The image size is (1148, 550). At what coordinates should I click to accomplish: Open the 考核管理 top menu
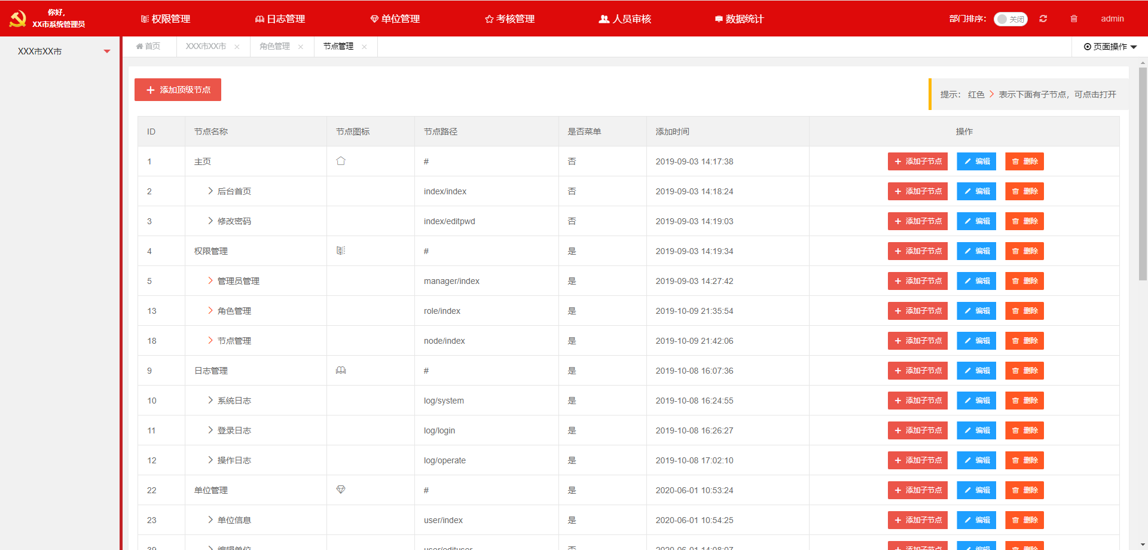(509, 19)
